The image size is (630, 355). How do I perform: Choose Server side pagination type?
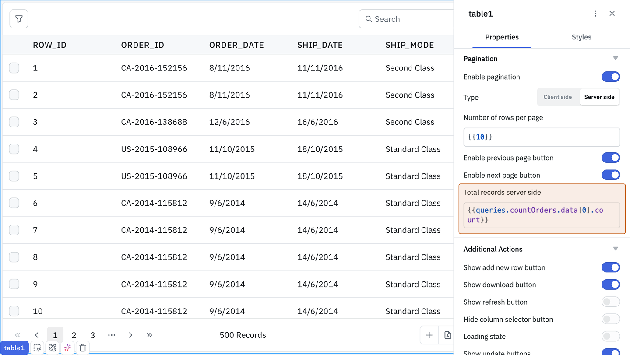pyautogui.click(x=599, y=97)
